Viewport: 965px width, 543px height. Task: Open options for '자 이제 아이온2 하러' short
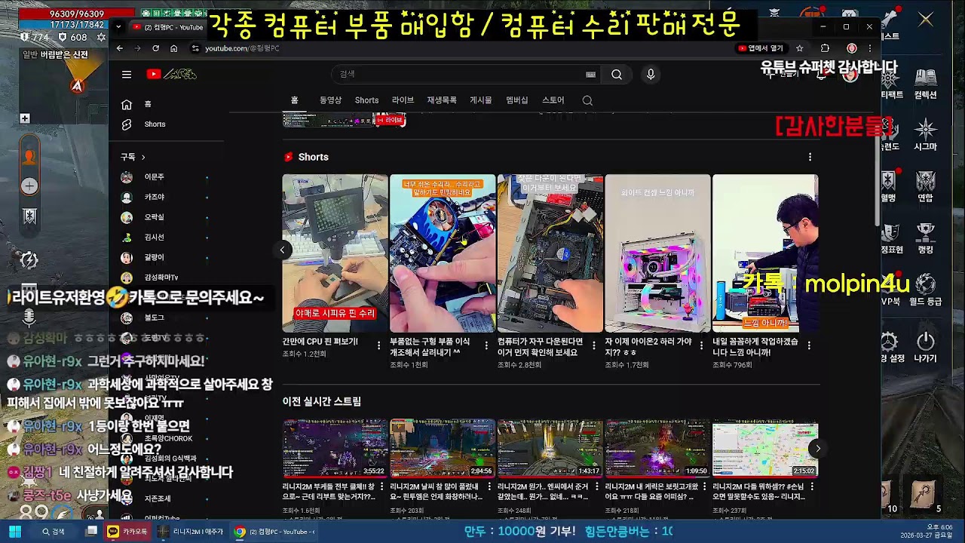coord(702,345)
